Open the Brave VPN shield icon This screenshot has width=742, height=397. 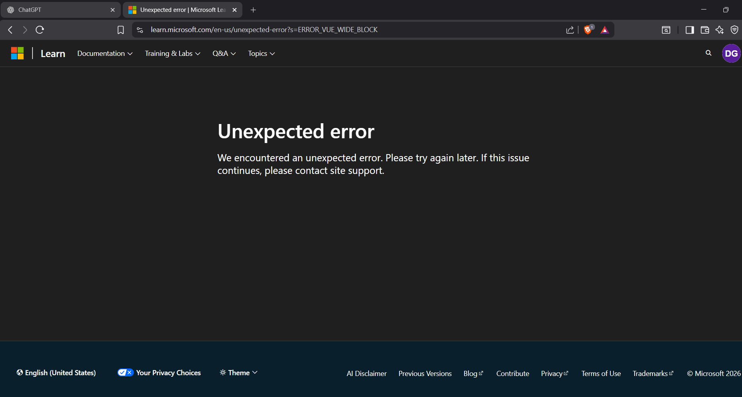click(735, 30)
